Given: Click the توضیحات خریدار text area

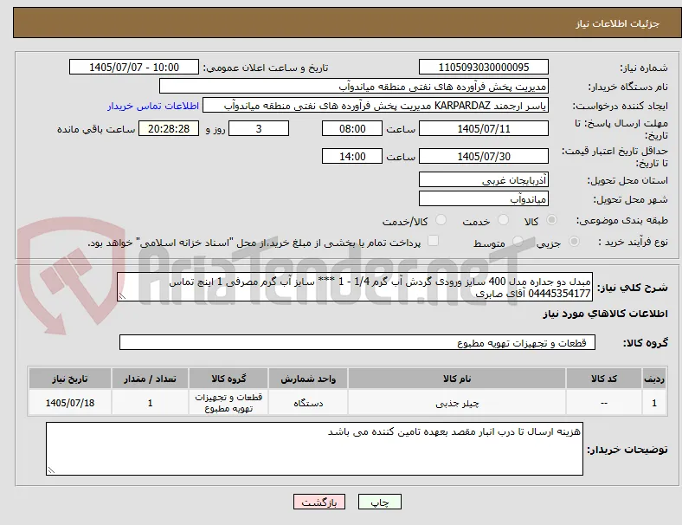Looking at the screenshot, I should [314, 449].
